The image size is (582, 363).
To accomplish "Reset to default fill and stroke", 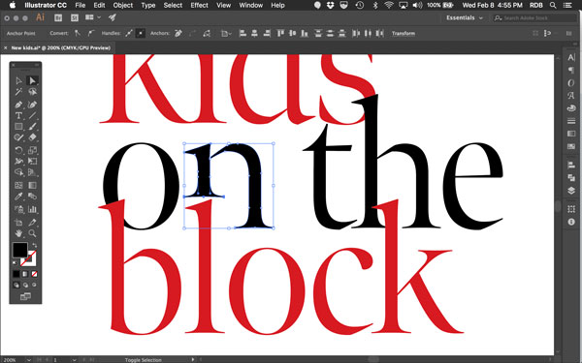I will point(16,262).
